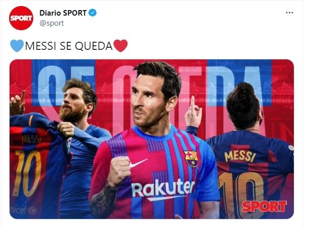Select the MESSI SE QUEDA tweet text
The width and height of the screenshot is (313, 227).
click(x=69, y=46)
